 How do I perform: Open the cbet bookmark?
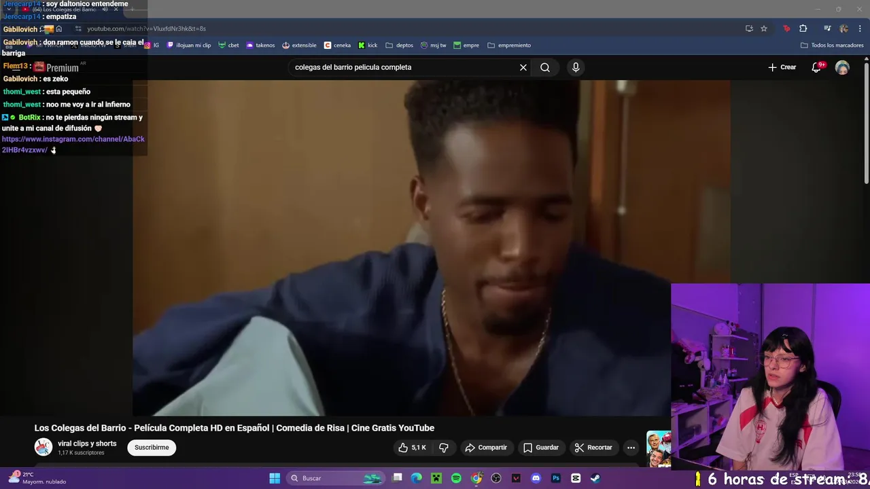tap(228, 46)
